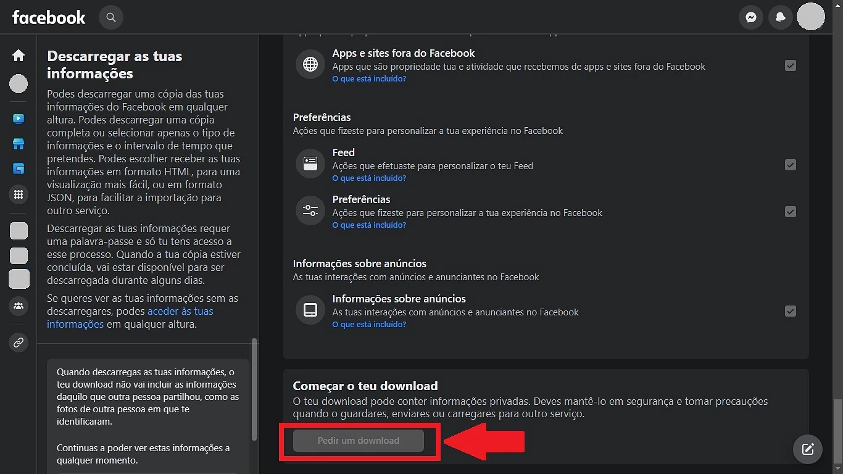Image resolution: width=843 pixels, height=474 pixels.
Task: Open 'O que está incluído?' under Apps e sites
Action: (369, 79)
